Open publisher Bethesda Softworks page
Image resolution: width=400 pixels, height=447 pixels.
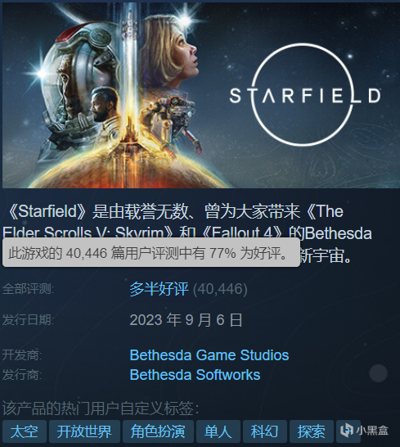pos(195,375)
